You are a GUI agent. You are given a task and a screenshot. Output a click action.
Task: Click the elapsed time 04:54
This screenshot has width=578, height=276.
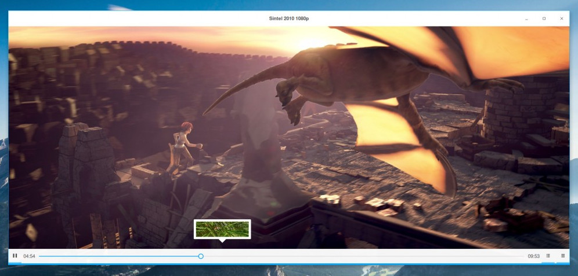[29, 256]
